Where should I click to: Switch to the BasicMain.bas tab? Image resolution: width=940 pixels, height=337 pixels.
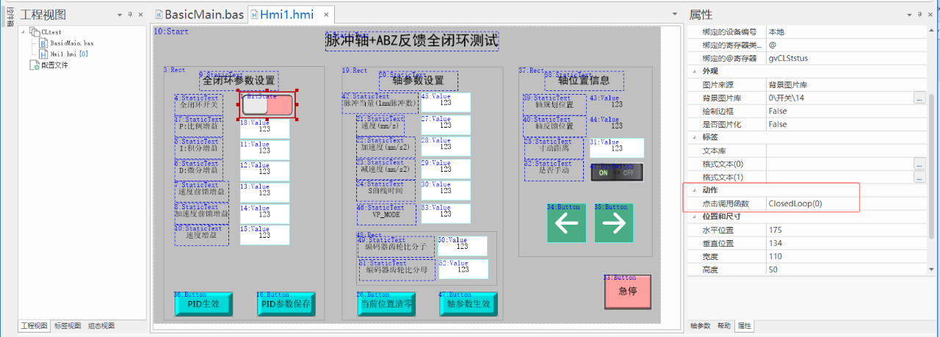[x=198, y=15]
